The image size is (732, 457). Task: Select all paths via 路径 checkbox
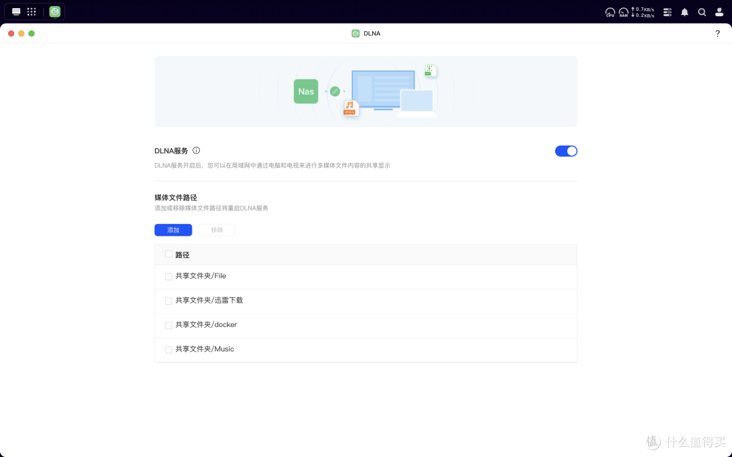(x=169, y=254)
